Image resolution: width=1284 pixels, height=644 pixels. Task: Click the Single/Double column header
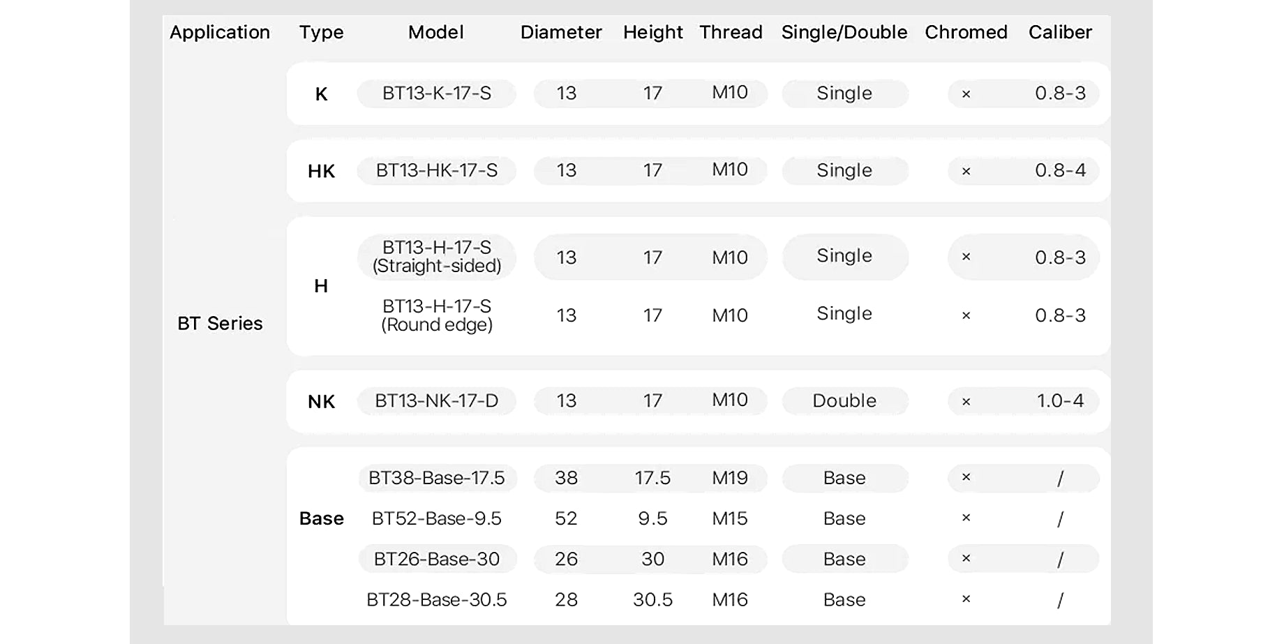(x=844, y=32)
